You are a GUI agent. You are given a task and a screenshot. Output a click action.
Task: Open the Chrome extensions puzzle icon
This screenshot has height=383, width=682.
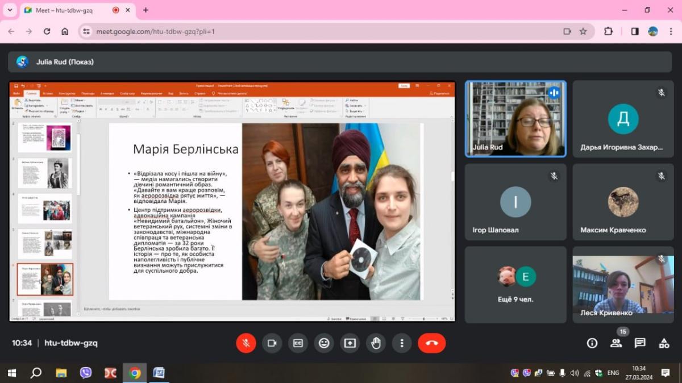pos(608,31)
